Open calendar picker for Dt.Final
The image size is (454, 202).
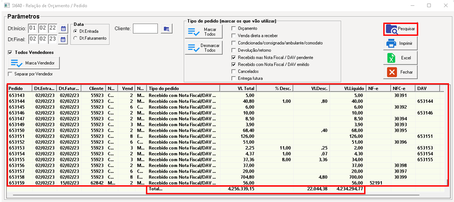coord(63,39)
